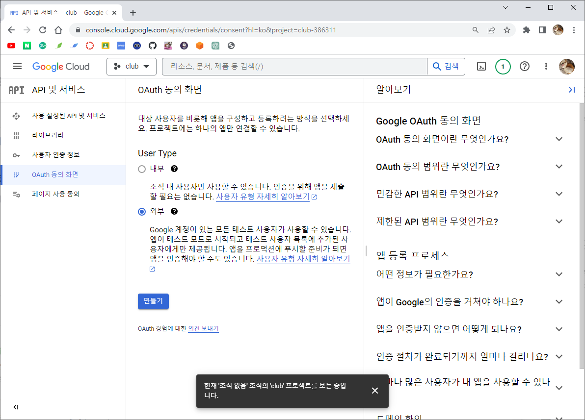Activate Cloud Shell terminal icon
This screenshot has height=420, width=585.
click(481, 66)
